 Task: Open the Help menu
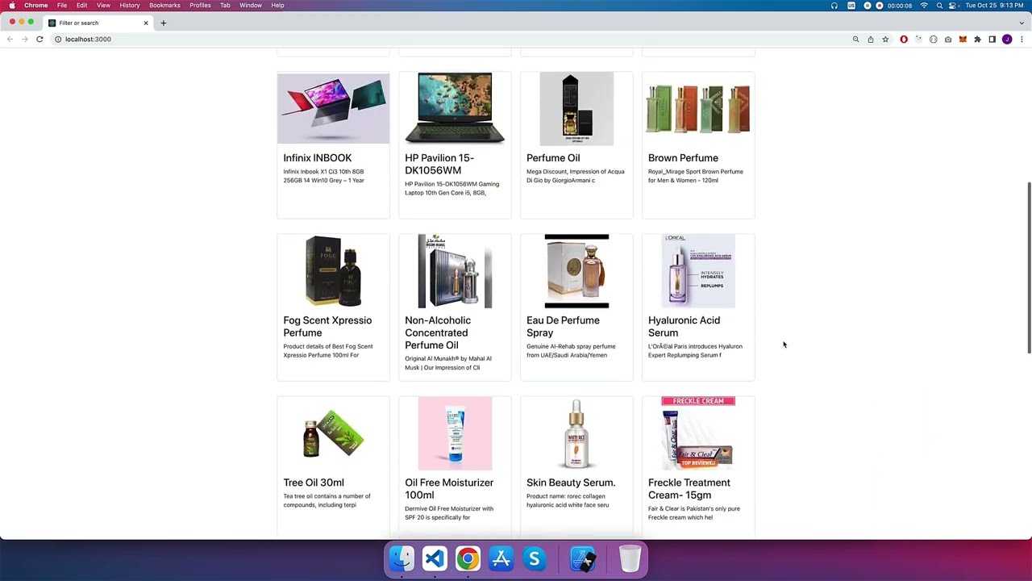pos(277,5)
